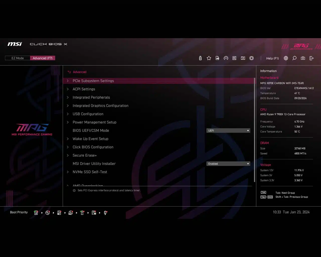Click the Tab key hint icon
This screenshot has width=321, height=257.
pos(263,192)
